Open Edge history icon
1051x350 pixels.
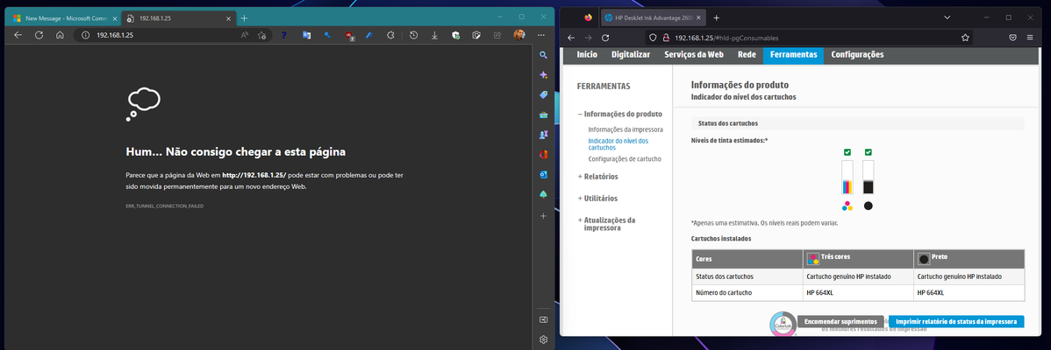[x=414, y=35]
